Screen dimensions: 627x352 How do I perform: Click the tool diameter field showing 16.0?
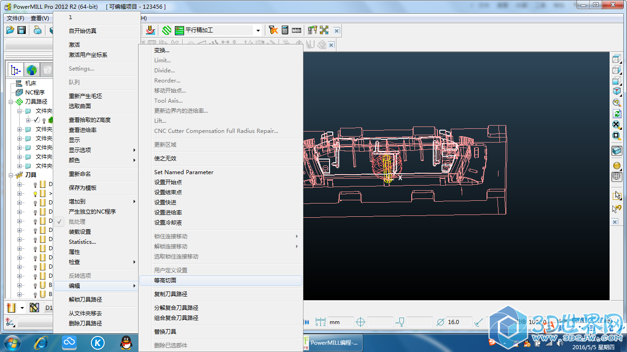click(x=459, y=322)
